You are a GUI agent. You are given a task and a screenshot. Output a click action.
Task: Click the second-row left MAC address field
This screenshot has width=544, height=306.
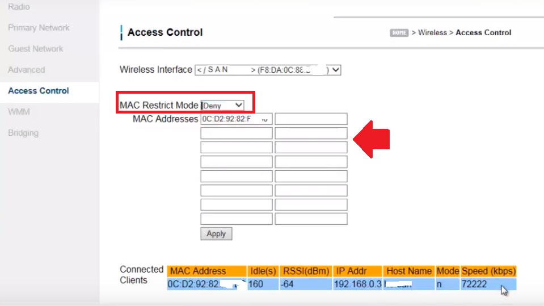[x=236, y=133]
